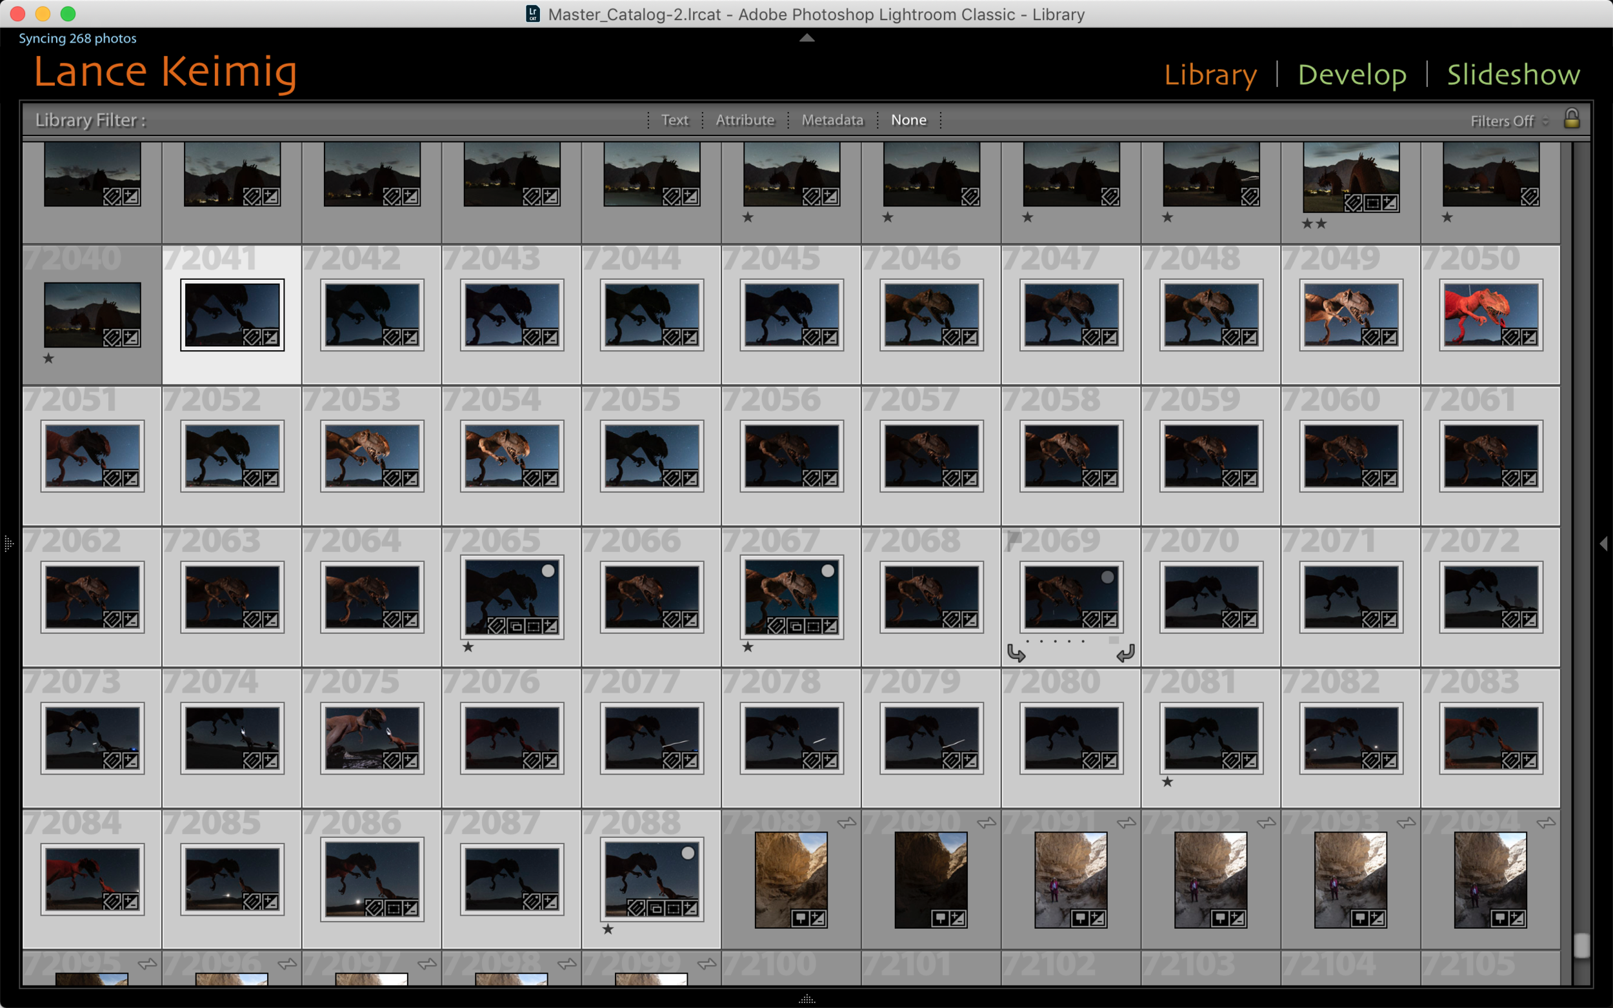Switch to the Develop module
Screen dimensions: 1613x1008
(x=1352, y=74)
